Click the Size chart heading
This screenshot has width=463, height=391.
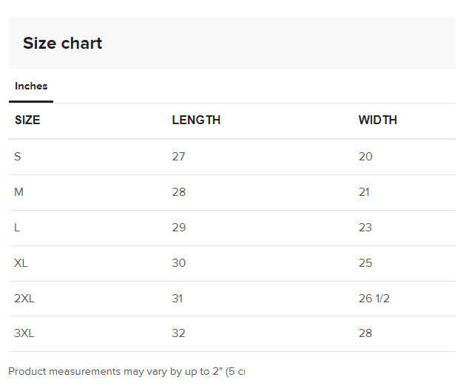tap(62, 43)
